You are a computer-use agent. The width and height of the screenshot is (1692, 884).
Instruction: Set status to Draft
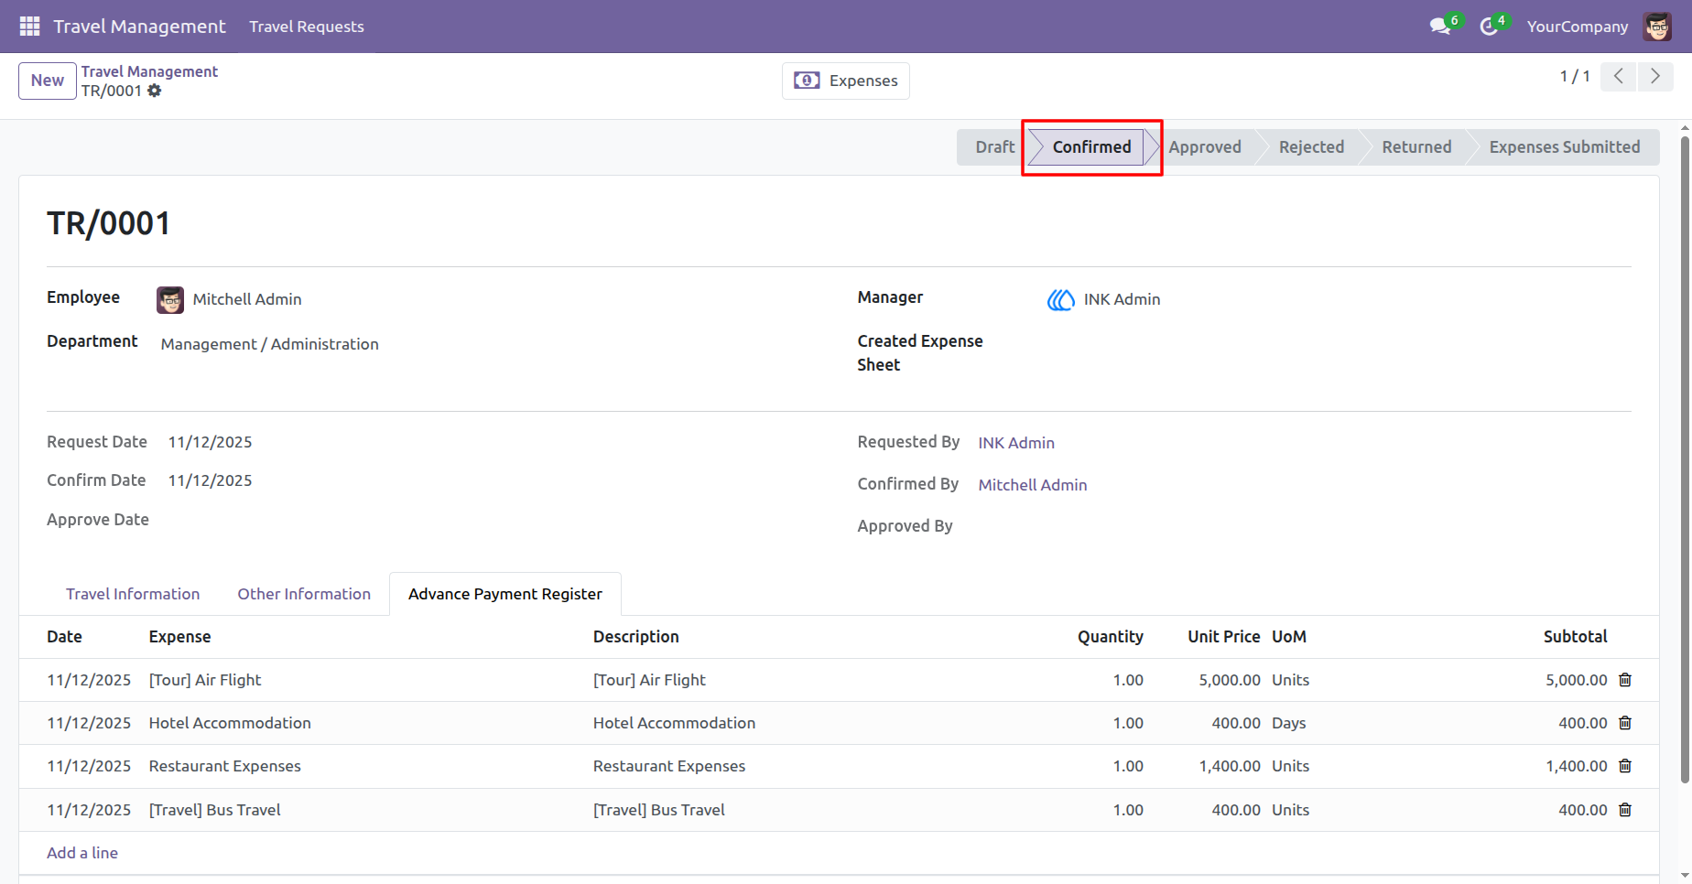click(994, 147)
